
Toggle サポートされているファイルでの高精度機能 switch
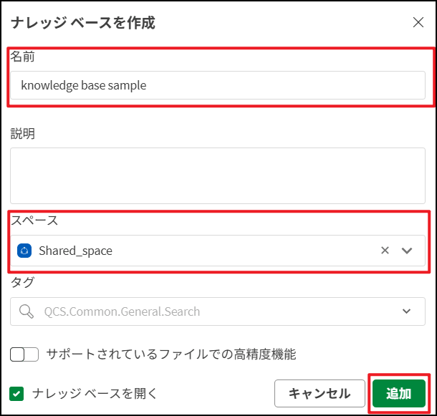coord(24,354)
